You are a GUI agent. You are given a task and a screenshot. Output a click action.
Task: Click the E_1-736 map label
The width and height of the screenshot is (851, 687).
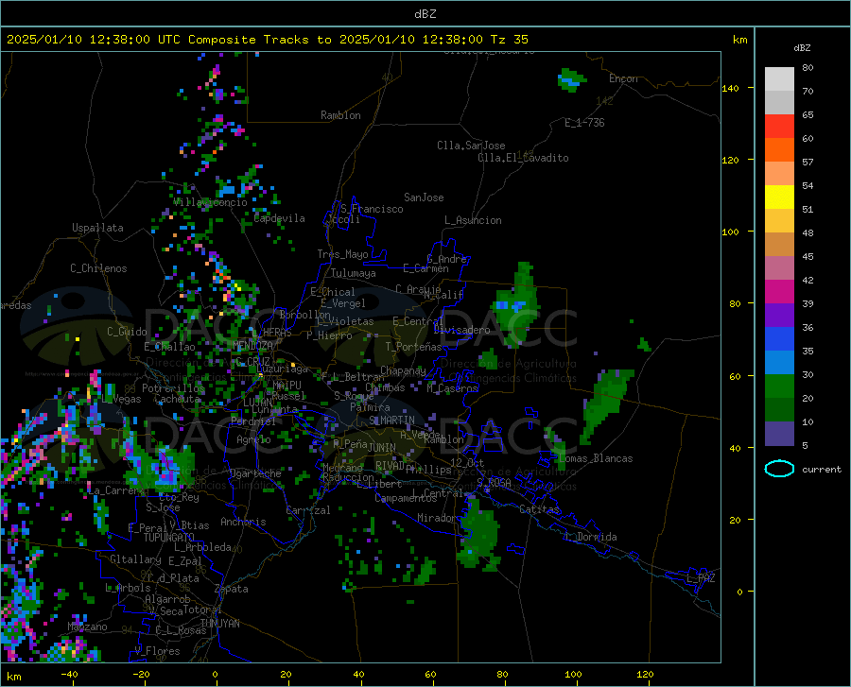[584, 123]
